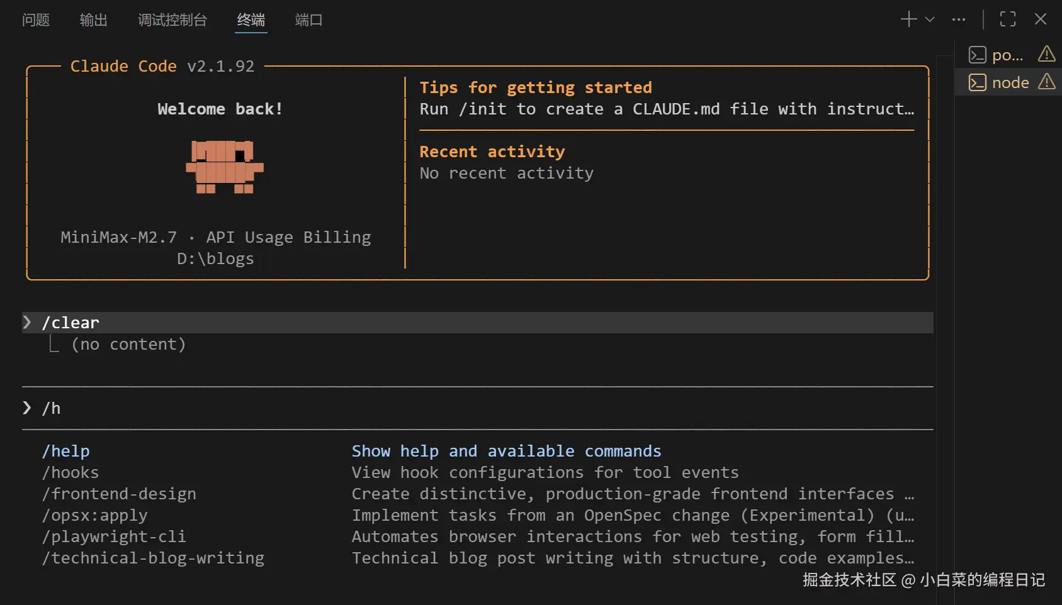Click the terminal icon of node session
Viewport: 1062px width, 605px height.
(977, 82)
